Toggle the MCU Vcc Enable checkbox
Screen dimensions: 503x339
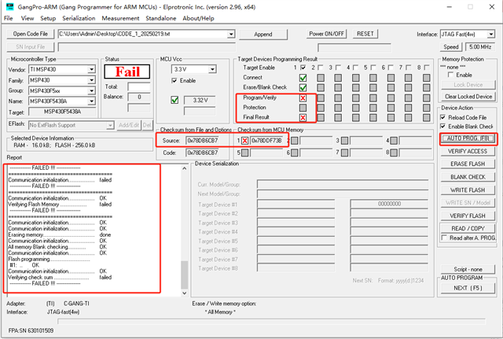pyautogui.click(x=174, y=80)
